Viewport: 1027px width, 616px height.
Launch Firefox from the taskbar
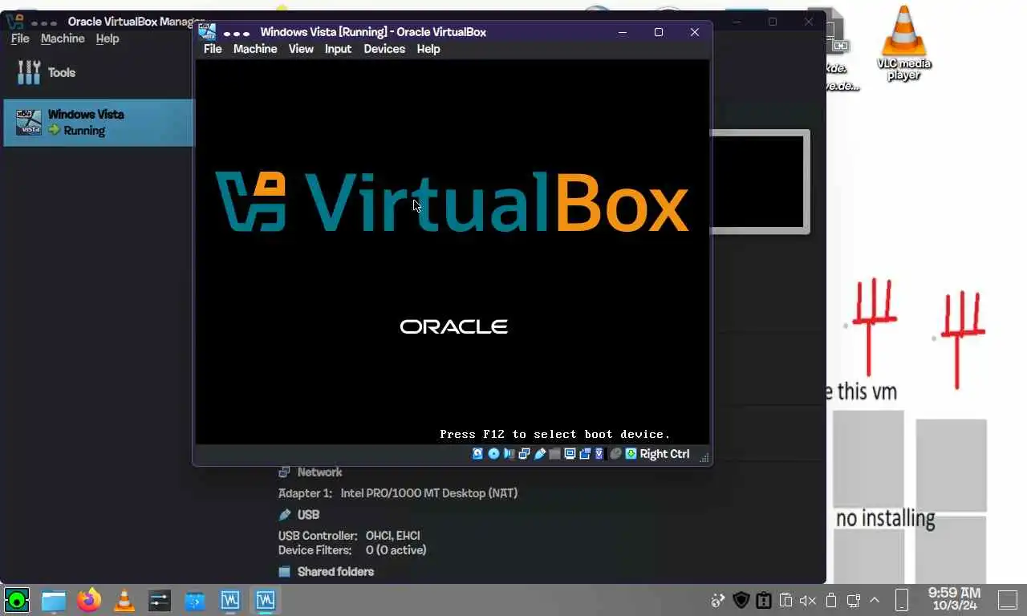(x=89, y=599)
